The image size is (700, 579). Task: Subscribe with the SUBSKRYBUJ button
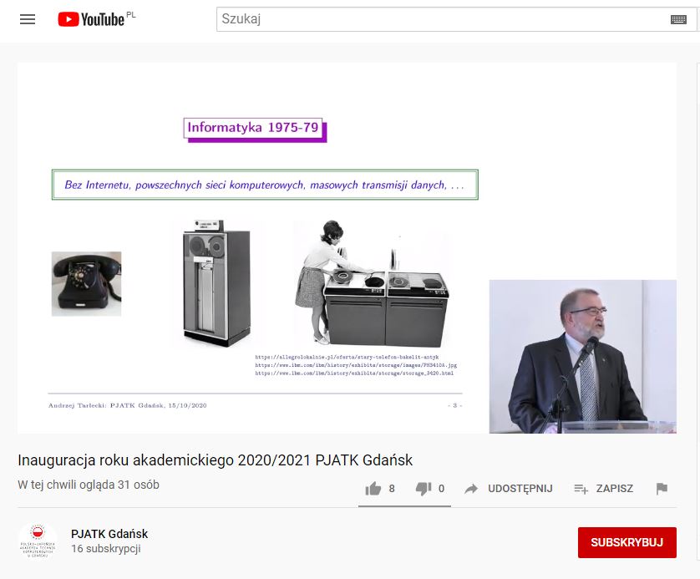point(626,542)
